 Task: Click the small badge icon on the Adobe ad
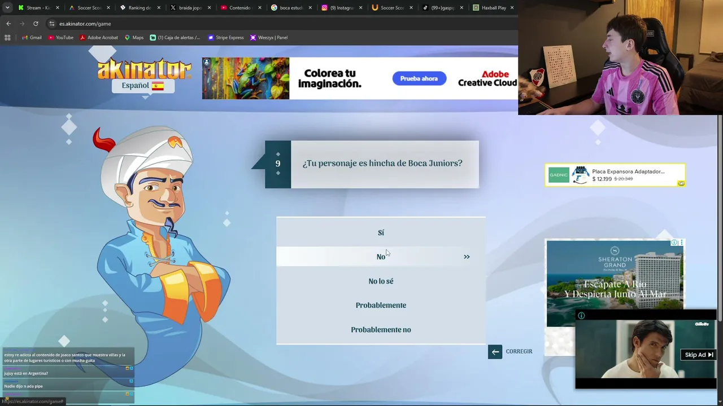[207, 62]
